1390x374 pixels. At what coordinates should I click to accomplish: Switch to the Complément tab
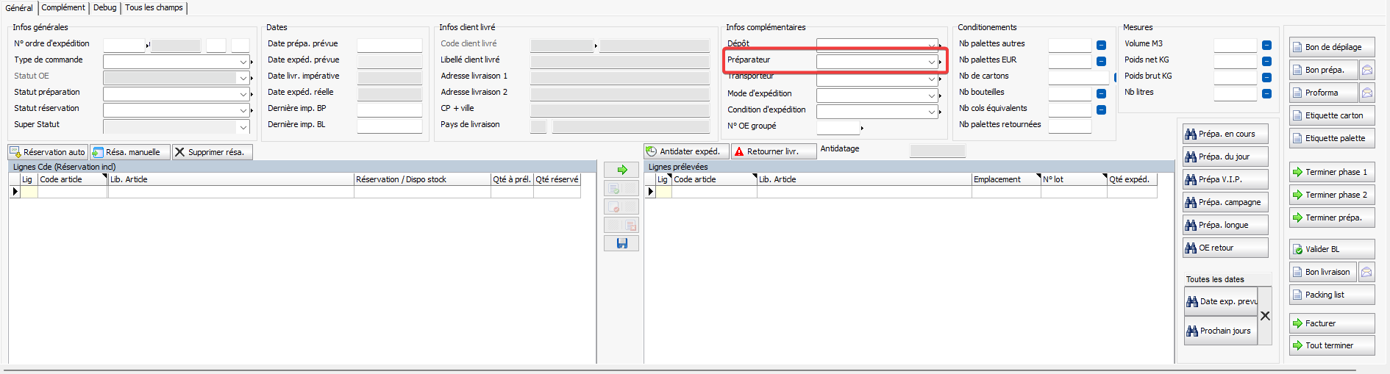(x=63, y=8)
